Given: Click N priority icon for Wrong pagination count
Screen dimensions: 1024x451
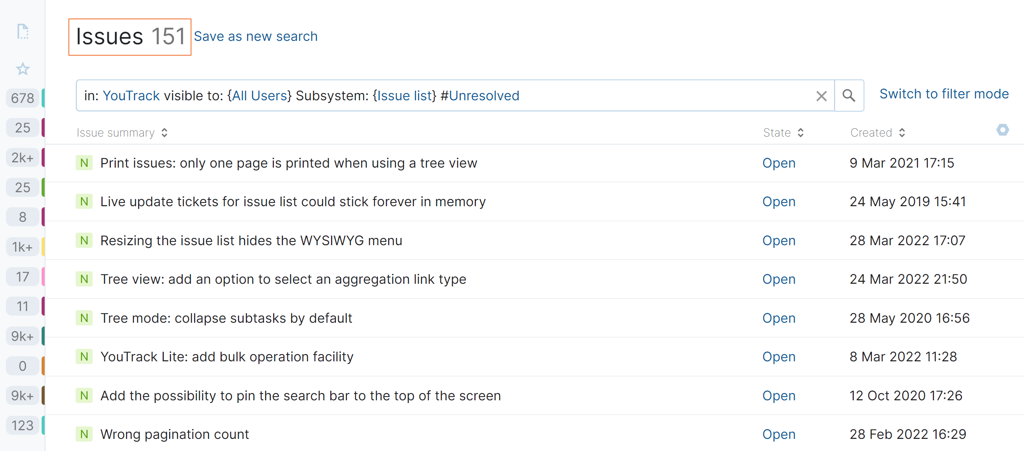Looking at the screenshot, I should [84, 434].
